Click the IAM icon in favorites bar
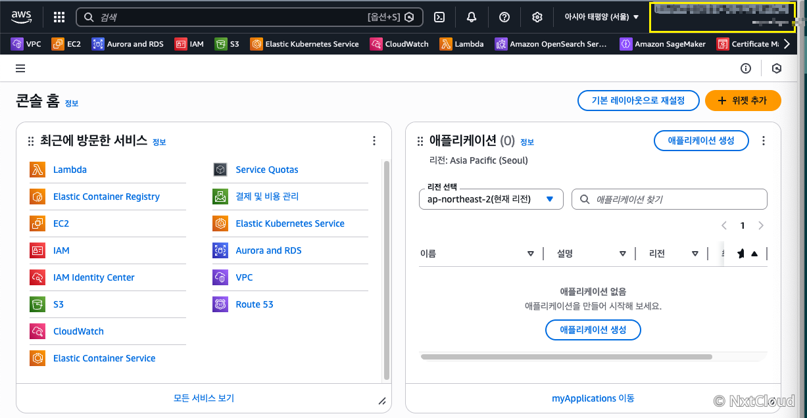The height and width of the screenshot is (418, 807). [x=180, y=44]
